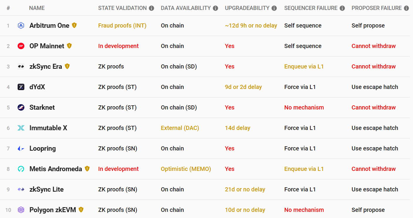Click the zkSync Era shield icon
Image resolution: width=413 pixels, height=218 pixels.
(x=67, y=66)
